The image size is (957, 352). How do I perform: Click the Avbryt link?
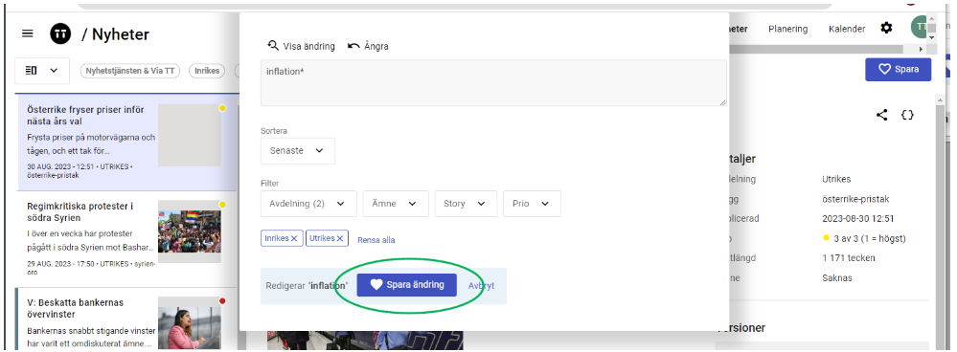481,286
